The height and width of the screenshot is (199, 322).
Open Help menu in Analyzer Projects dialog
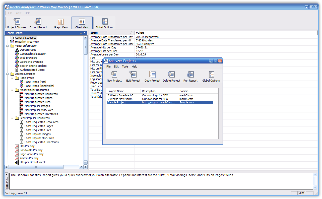(x=135, y=67)
